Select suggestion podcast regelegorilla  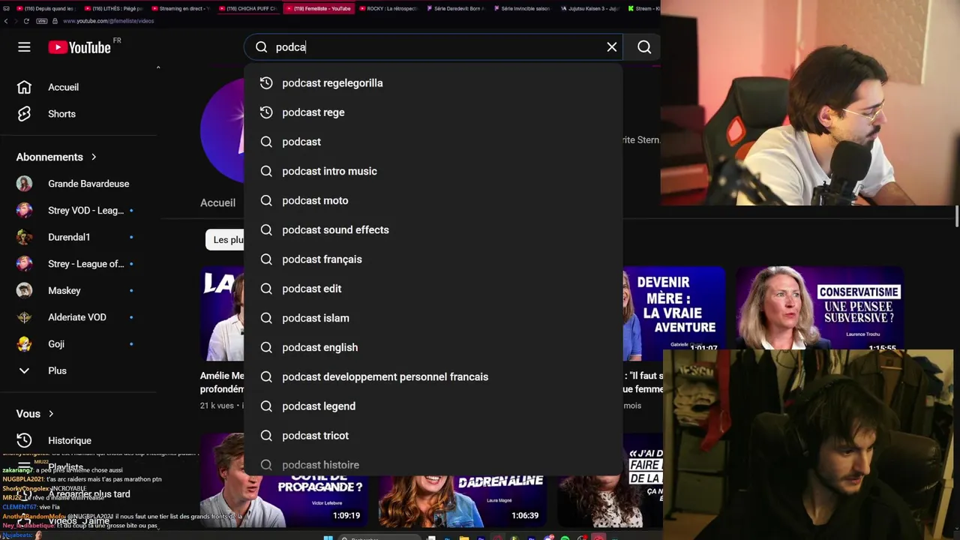pyautogui.click(x=433, y=83)
